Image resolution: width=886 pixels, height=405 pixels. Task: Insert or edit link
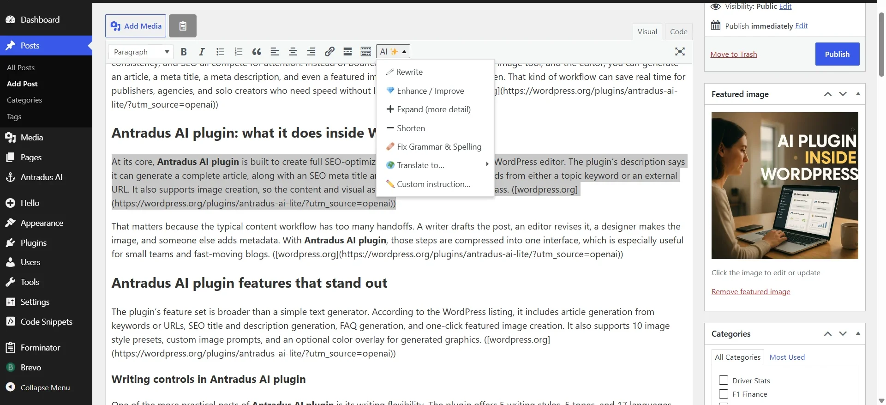[329, 52]
